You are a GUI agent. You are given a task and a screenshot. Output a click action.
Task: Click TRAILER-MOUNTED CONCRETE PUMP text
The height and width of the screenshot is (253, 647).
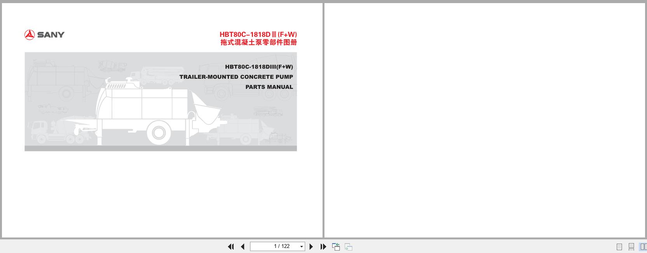[236, 77]
